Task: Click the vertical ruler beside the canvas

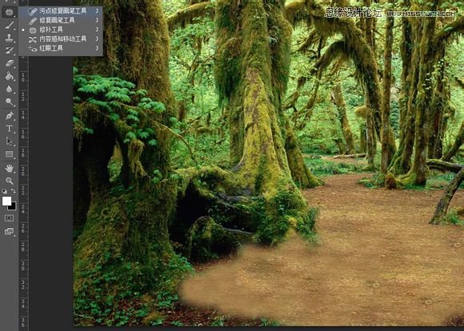Action: coord(23,192)
